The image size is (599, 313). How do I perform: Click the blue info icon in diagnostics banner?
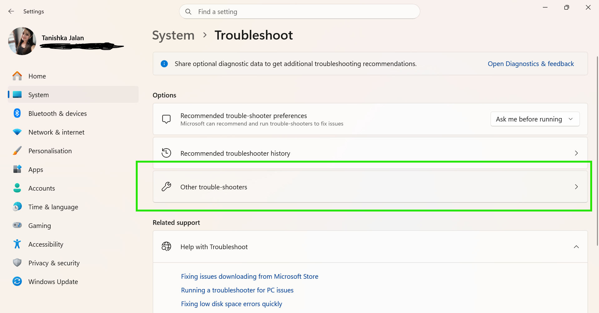164,64
